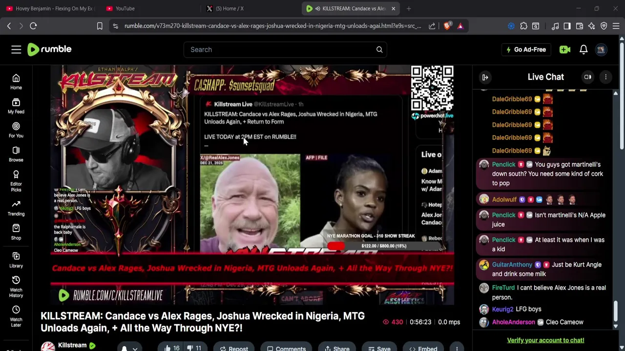The width and height of the screenshot is (625, 351).
Task: Click the browser address bar URL
Action: click(x=272, y=26)
